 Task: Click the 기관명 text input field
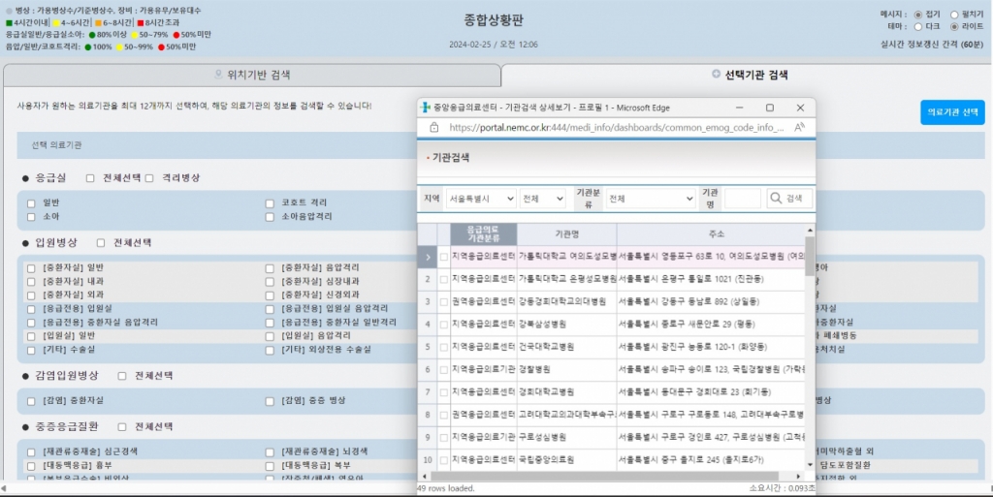click(742, 199)
